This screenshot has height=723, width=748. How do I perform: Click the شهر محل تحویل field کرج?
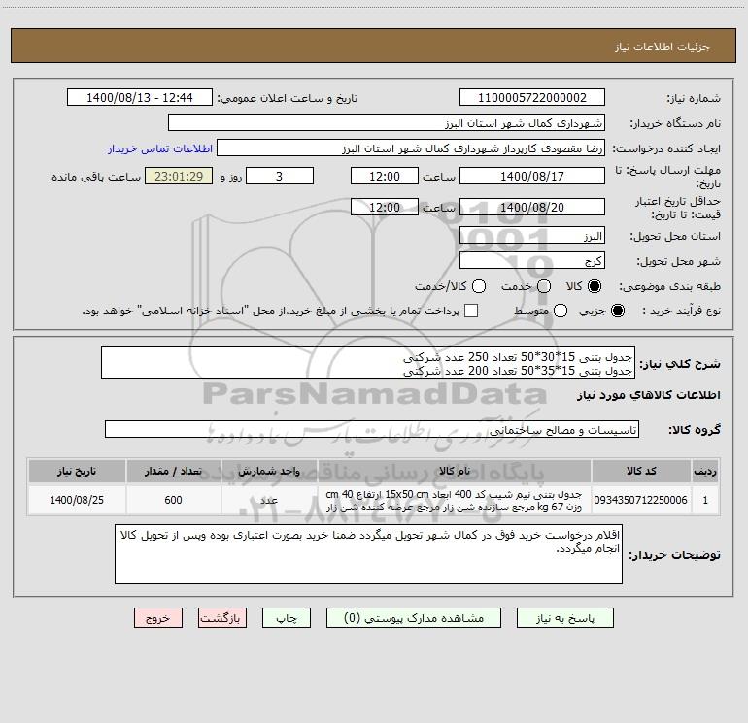pos(532,261)
